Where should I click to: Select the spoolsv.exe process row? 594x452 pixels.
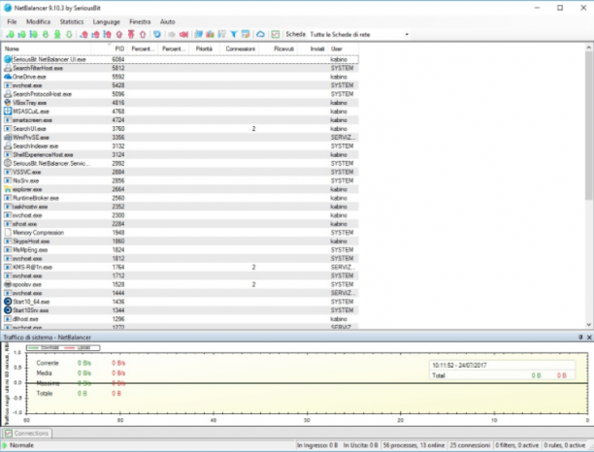click(x=181, y=284)
